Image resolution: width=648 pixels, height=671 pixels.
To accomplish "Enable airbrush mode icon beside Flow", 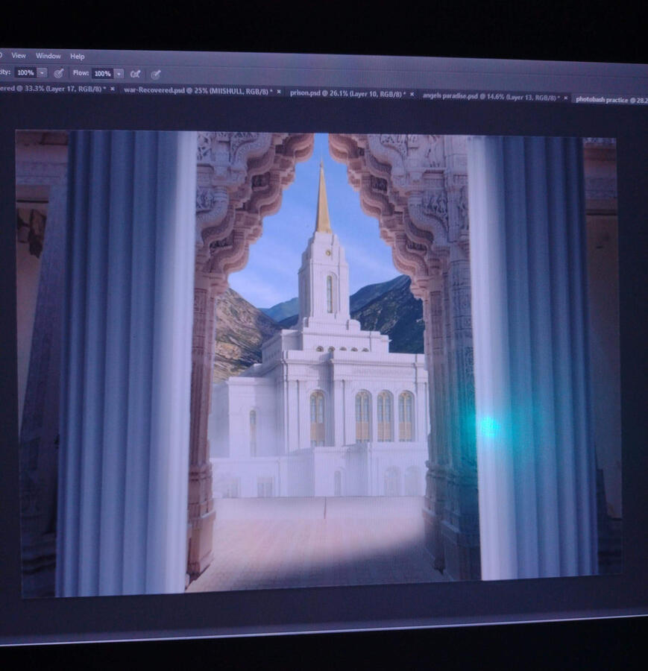I will tap(135, 74).
